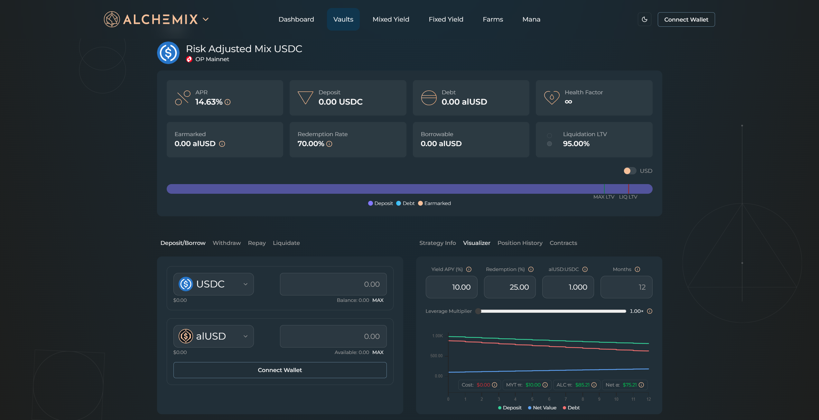Toggle the dark mode moon button
The width and height of the screenshot is (819, 420).
(645, 19)
